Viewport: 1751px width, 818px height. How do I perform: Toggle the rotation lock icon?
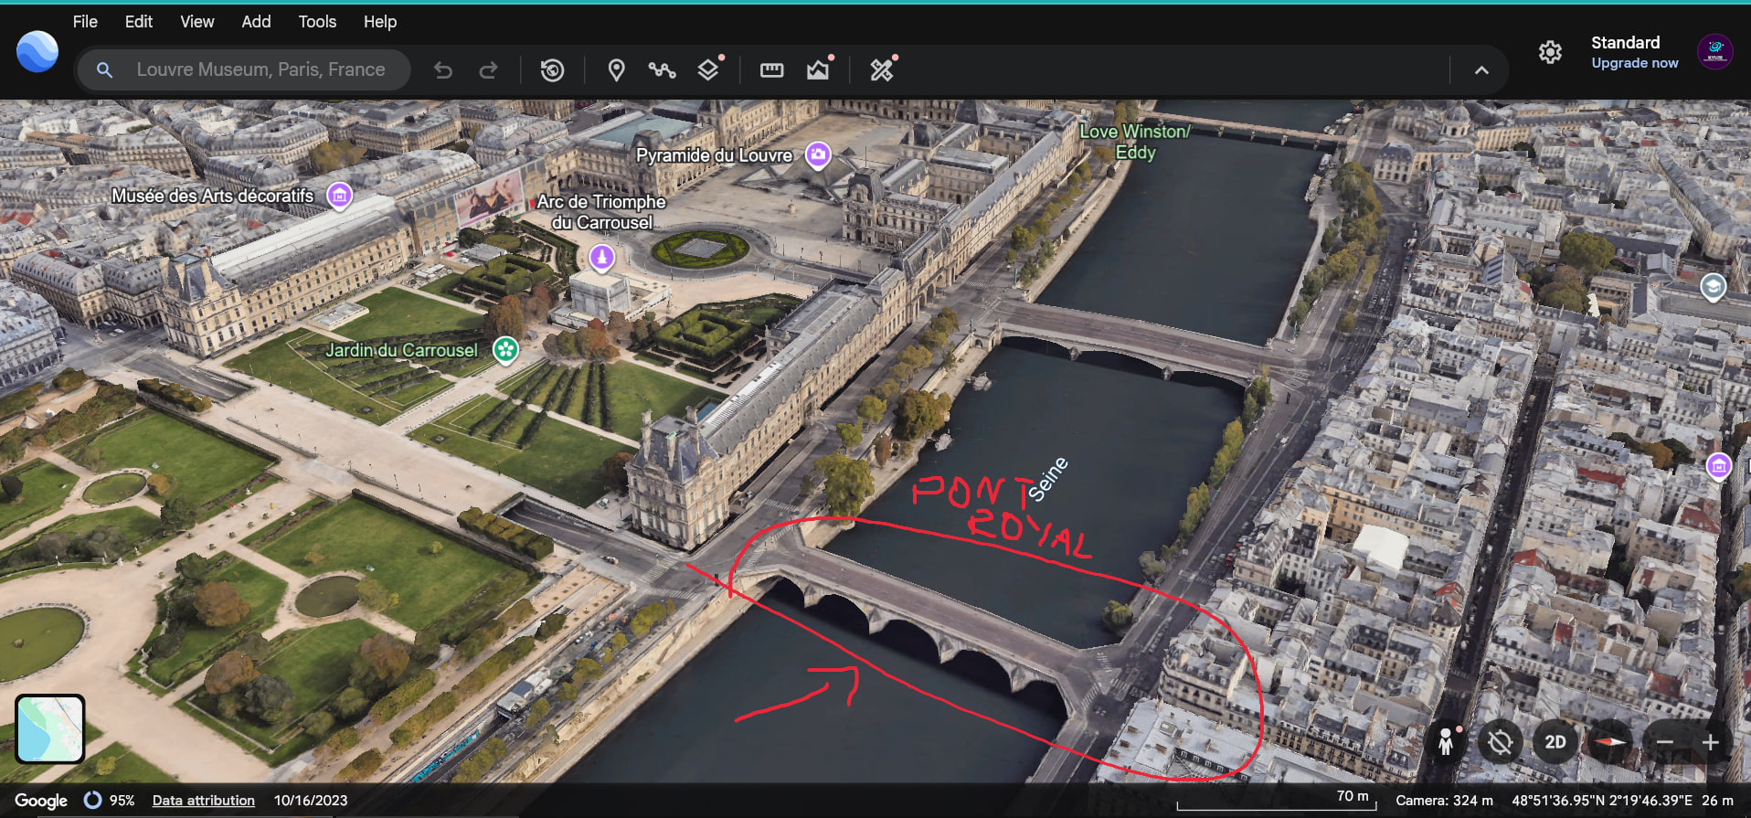pyautogui.click(x=1500, y=742)
